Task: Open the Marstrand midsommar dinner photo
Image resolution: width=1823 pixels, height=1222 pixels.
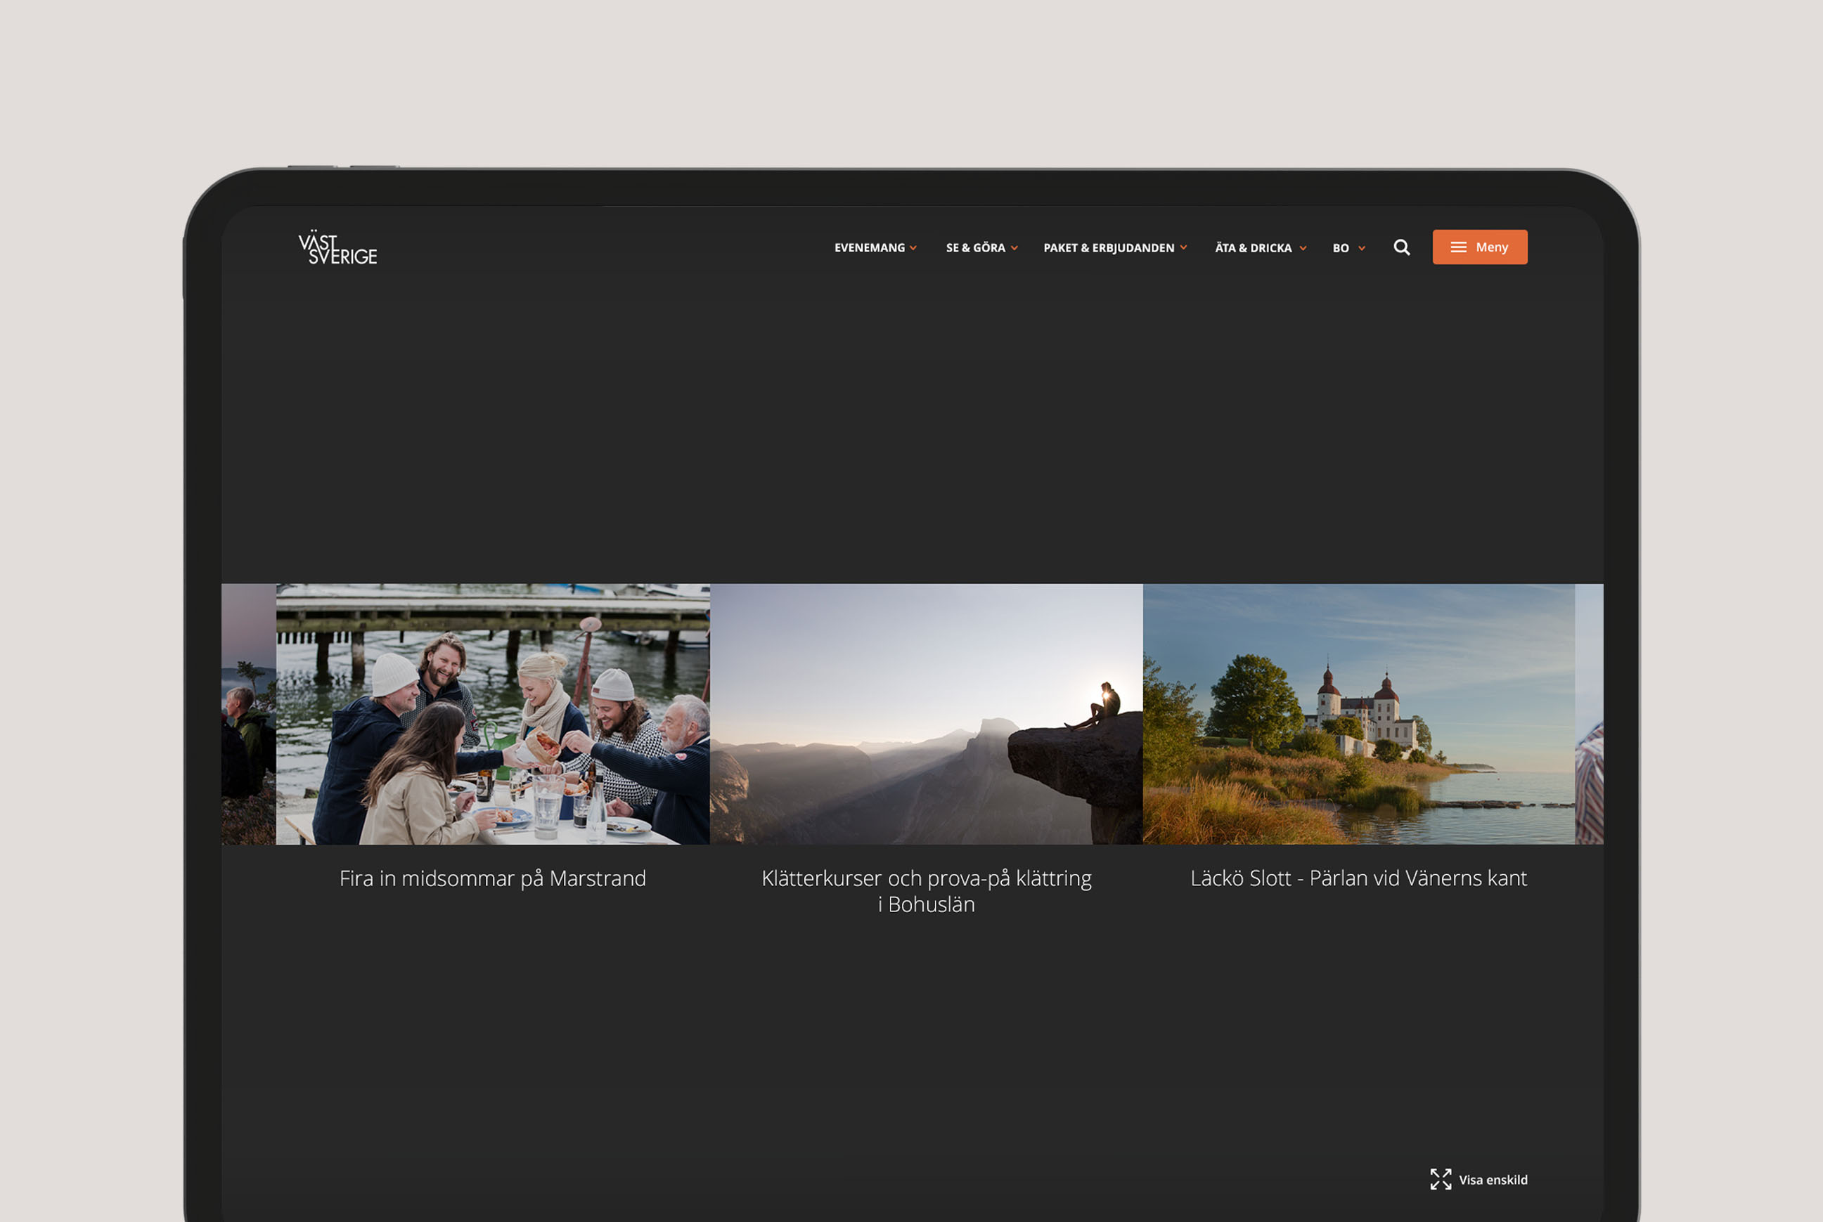Action: click(493, 714)
